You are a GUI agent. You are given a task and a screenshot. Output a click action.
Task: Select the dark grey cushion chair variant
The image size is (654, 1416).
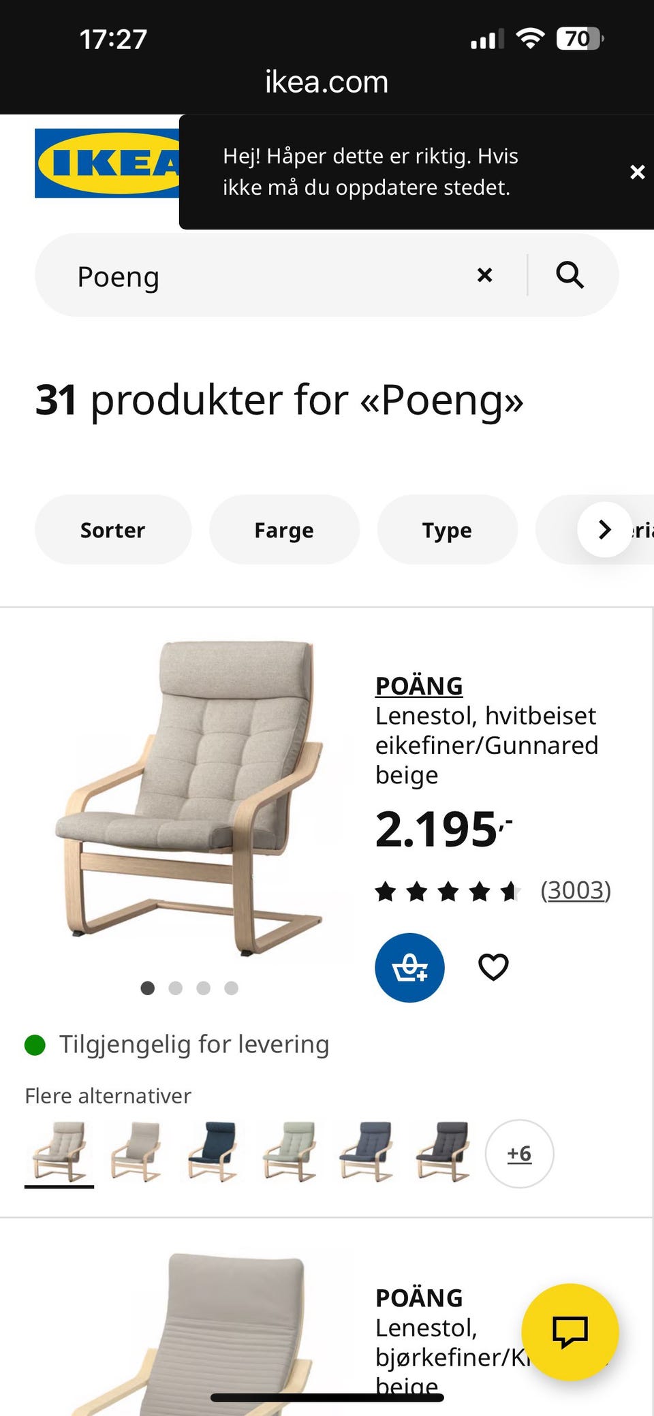pyautogui.click(x=443, y=1152)
